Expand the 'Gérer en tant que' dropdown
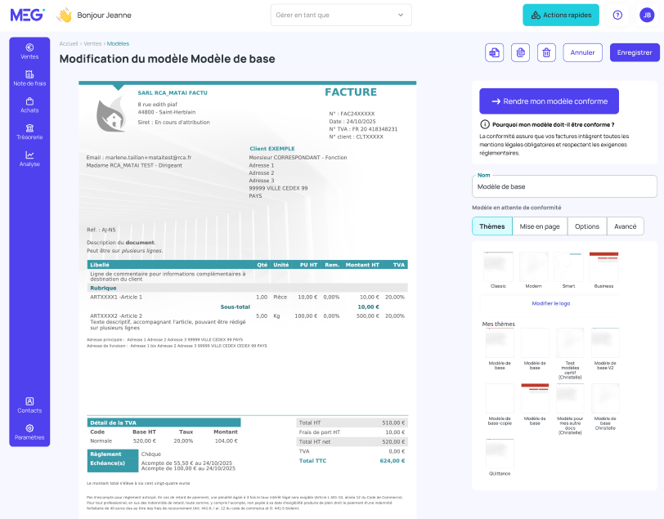Image resolution: width=664 pixels, height=519 pixels. [341, 16]
